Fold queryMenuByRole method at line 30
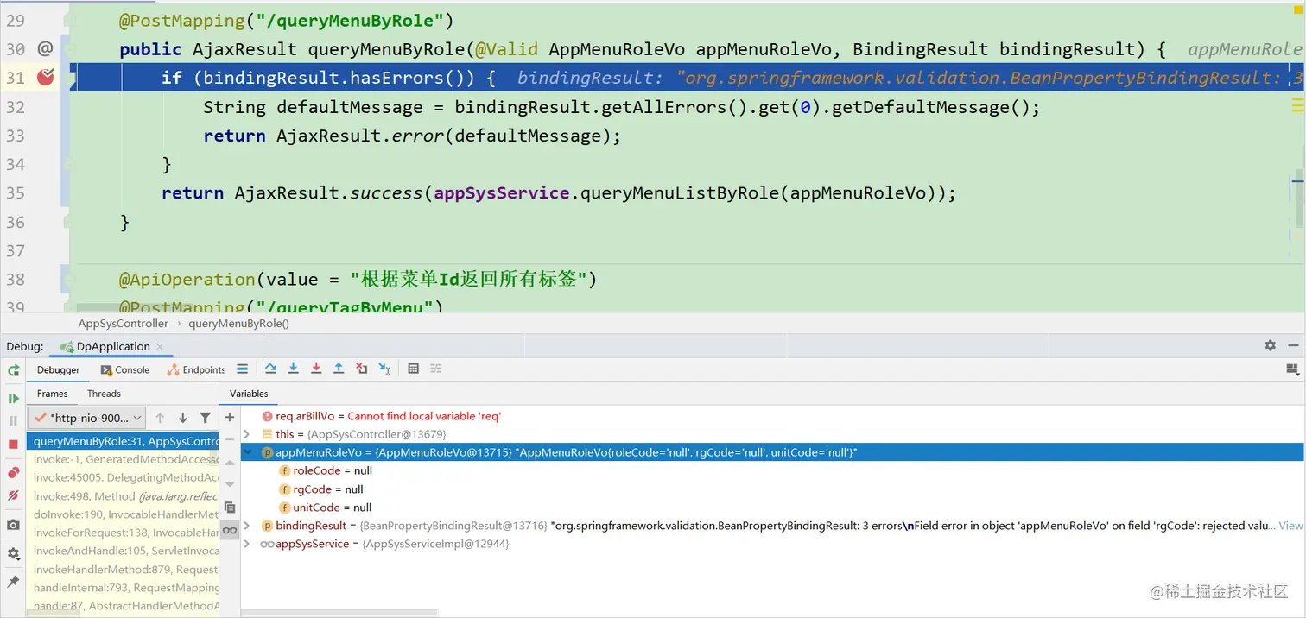The image size is (1306, 618). (70, 49)
